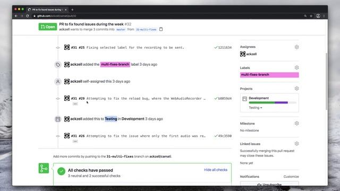Open the browser profile avatar icon
This screenshot has width=340, height=191.
point(318,16)
